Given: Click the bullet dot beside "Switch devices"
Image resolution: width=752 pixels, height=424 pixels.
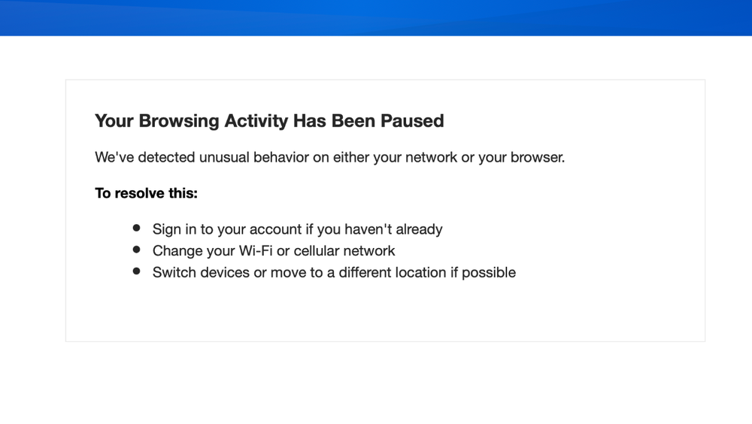Looking at the screenshot, I should pos(136,271).
